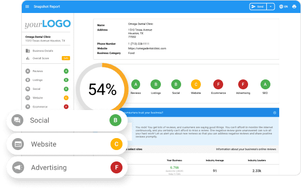Click the sidebar Listings pin icon

point(28,80)
